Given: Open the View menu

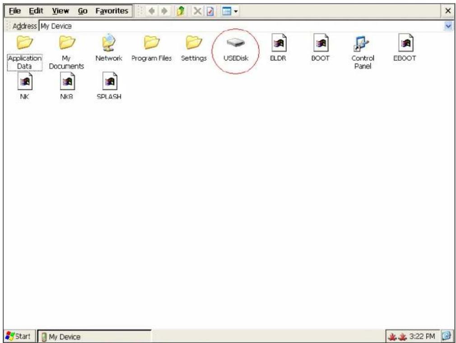Looking at the screenshot, I should [x=60, y=11].
